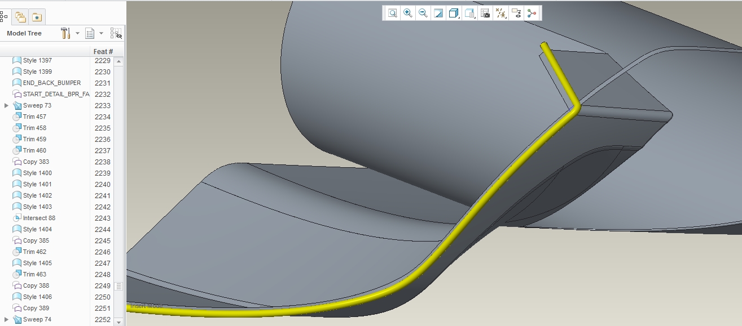The image size is (742, 326).
Task: Click the Zoom Out magnifier icon
Action: pyautogui.click(x=423, y=14)
